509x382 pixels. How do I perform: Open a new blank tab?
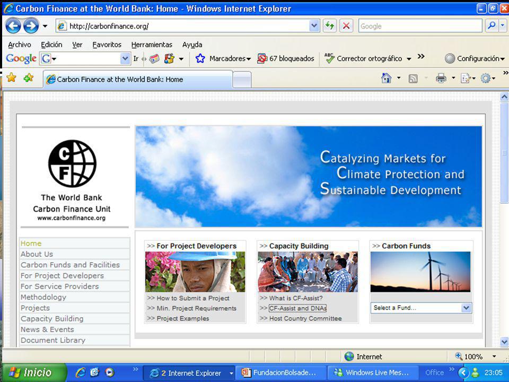(x=242, y=80)
